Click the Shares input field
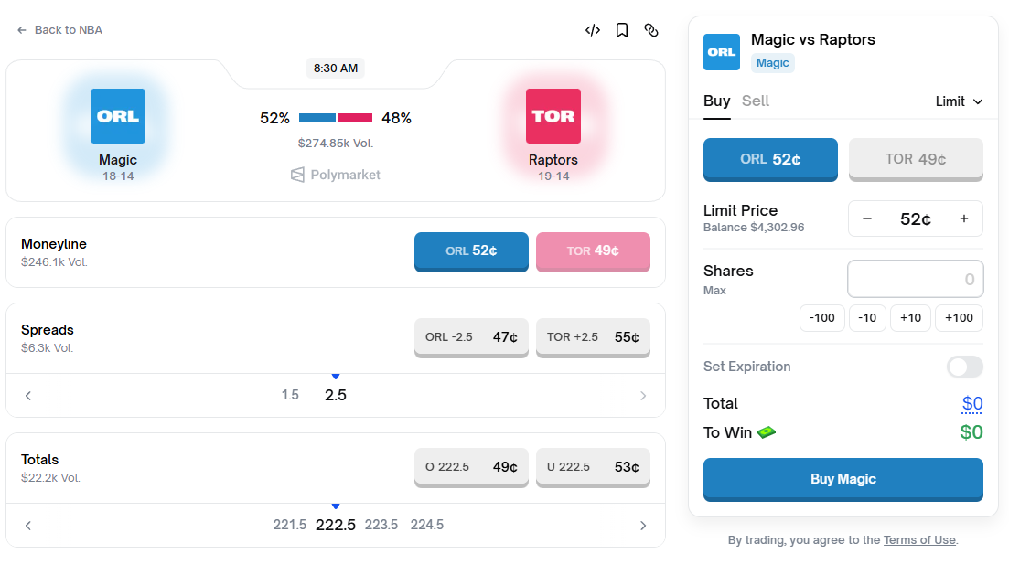 915,278
